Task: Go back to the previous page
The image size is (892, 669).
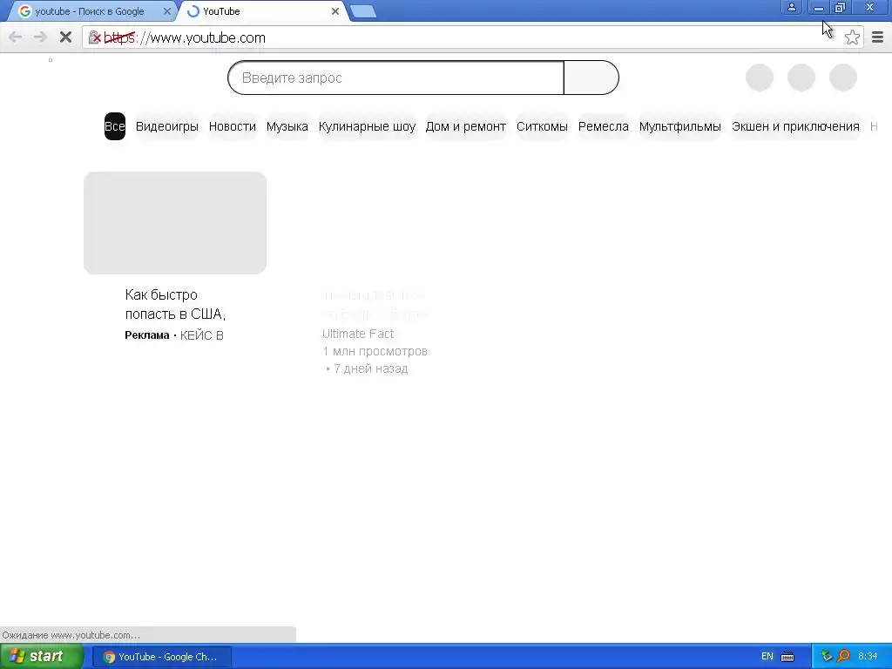Action: (x=16, y=37)
